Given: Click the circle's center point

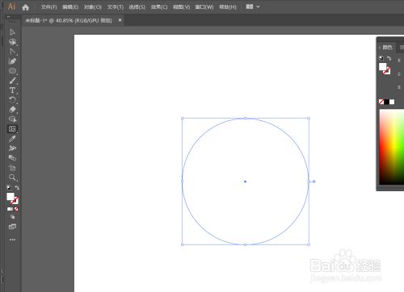Looking at the screenshot, I should pyautogui.click(x=245, y=181).
